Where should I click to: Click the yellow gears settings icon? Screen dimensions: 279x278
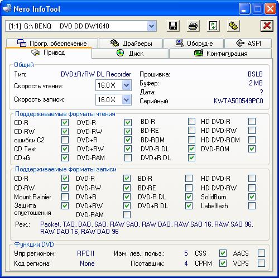233,26
